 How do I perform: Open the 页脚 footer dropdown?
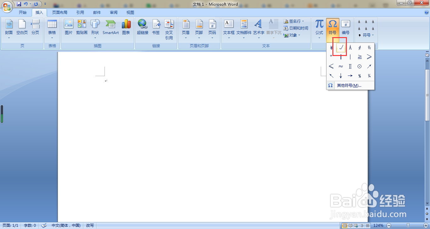coord(199,29)
